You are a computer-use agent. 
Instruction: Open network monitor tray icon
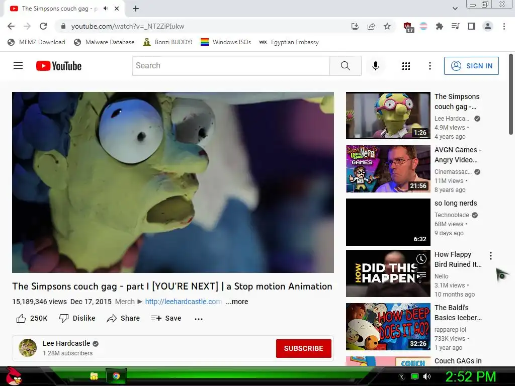coord(415,376)
